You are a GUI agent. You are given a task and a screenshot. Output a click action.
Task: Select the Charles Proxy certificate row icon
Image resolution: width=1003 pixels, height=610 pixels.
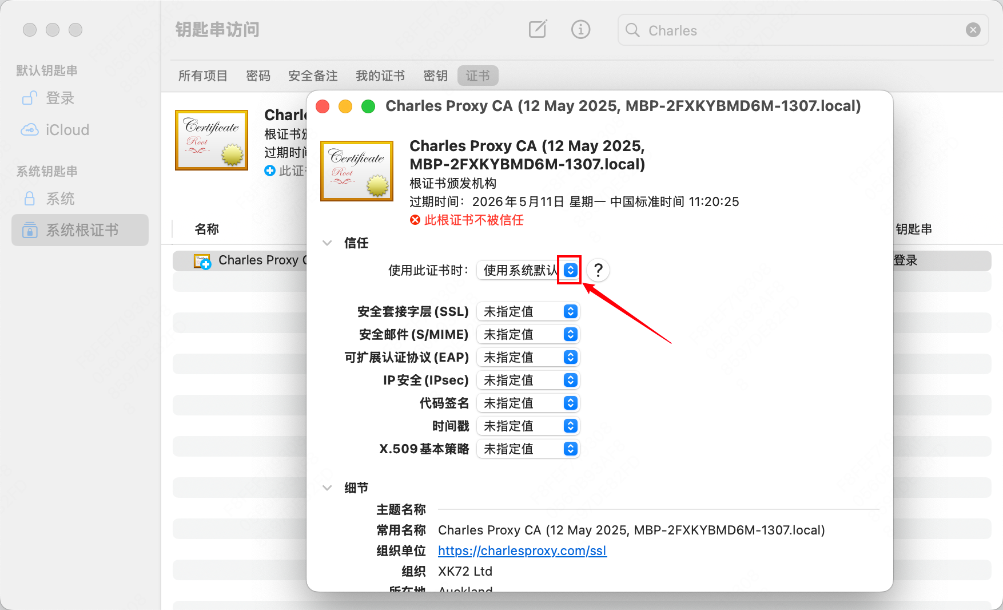click(x=202, y=262)
